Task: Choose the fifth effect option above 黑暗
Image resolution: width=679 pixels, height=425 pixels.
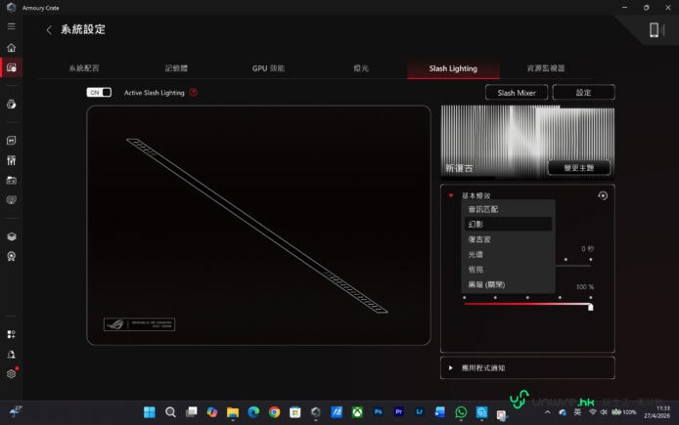Action: coord(509,270)
